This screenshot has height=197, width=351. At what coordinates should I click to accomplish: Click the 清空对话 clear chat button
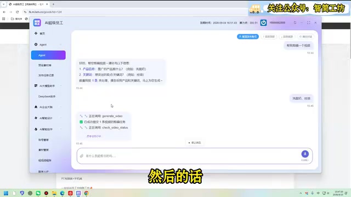pos(306,37)
